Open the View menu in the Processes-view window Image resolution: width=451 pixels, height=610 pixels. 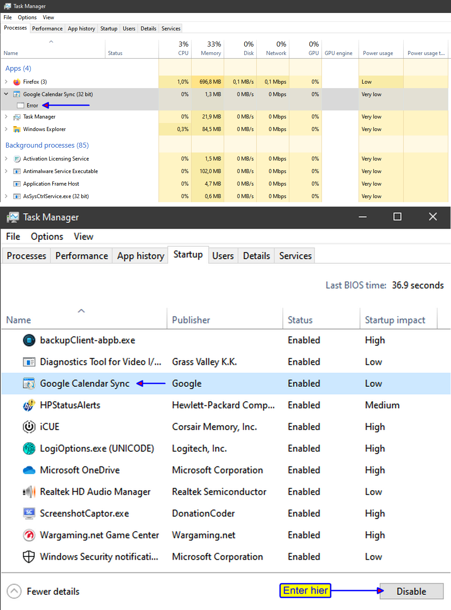pos(48,17)
